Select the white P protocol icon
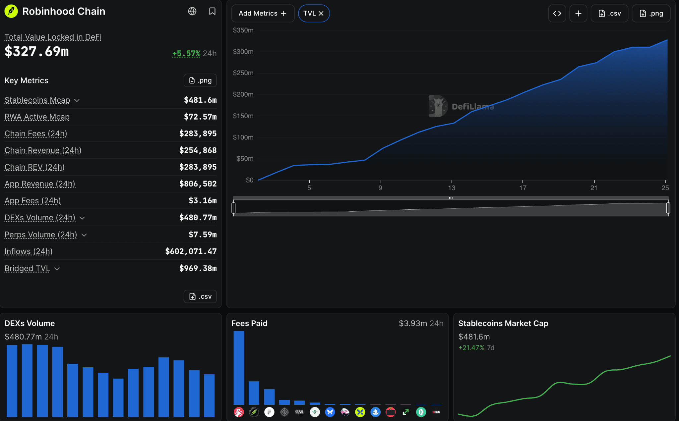Screen dimensions: 679x421 (x=269, y=412)
